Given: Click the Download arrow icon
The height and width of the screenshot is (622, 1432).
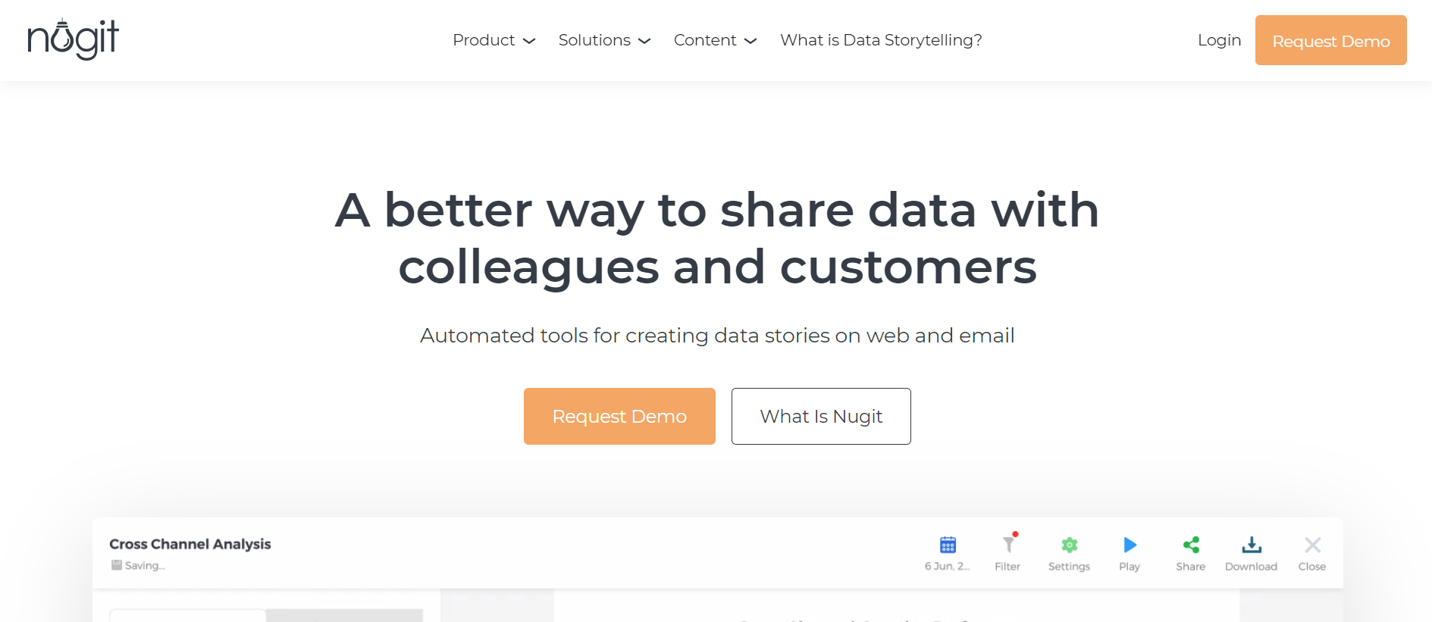Looking at the screenshot, I should click(1252, 545).
